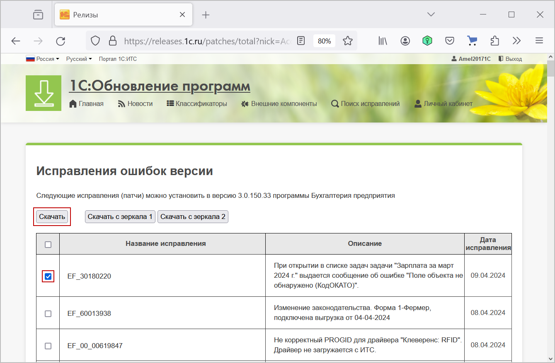
Task: Open blue shopping cart extension
Action: coord(472,41)
